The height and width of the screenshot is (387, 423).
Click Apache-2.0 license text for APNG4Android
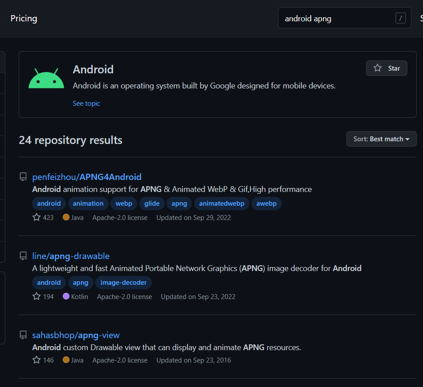(x=120, y=217)
